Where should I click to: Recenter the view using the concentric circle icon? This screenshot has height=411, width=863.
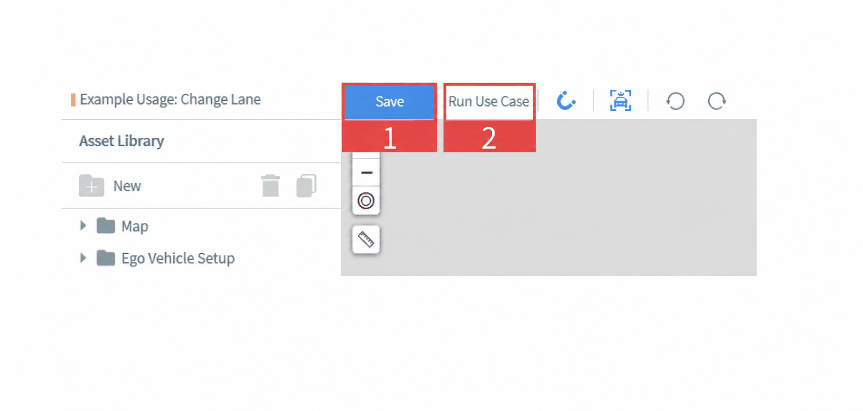[x=366, y=201]
